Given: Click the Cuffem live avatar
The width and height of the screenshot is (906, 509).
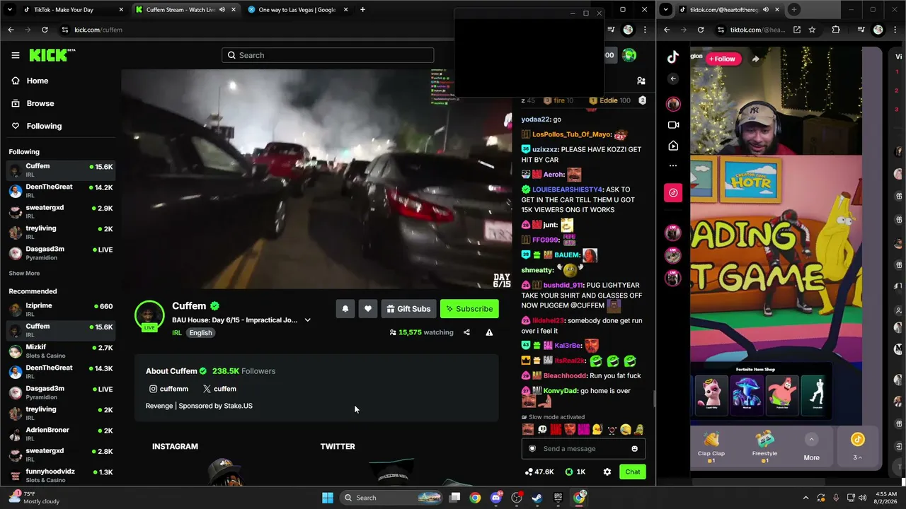Looking at the screenshot, I should 149,316.
